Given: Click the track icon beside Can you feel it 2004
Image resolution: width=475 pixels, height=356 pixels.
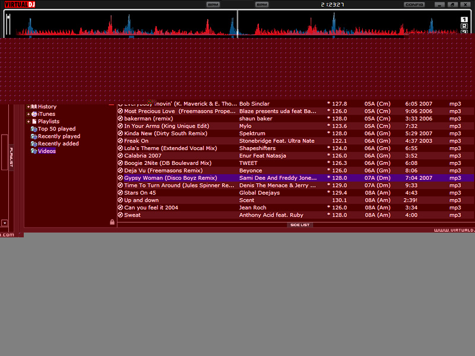Looking at the screenshot, I should (x=121, y=208).
